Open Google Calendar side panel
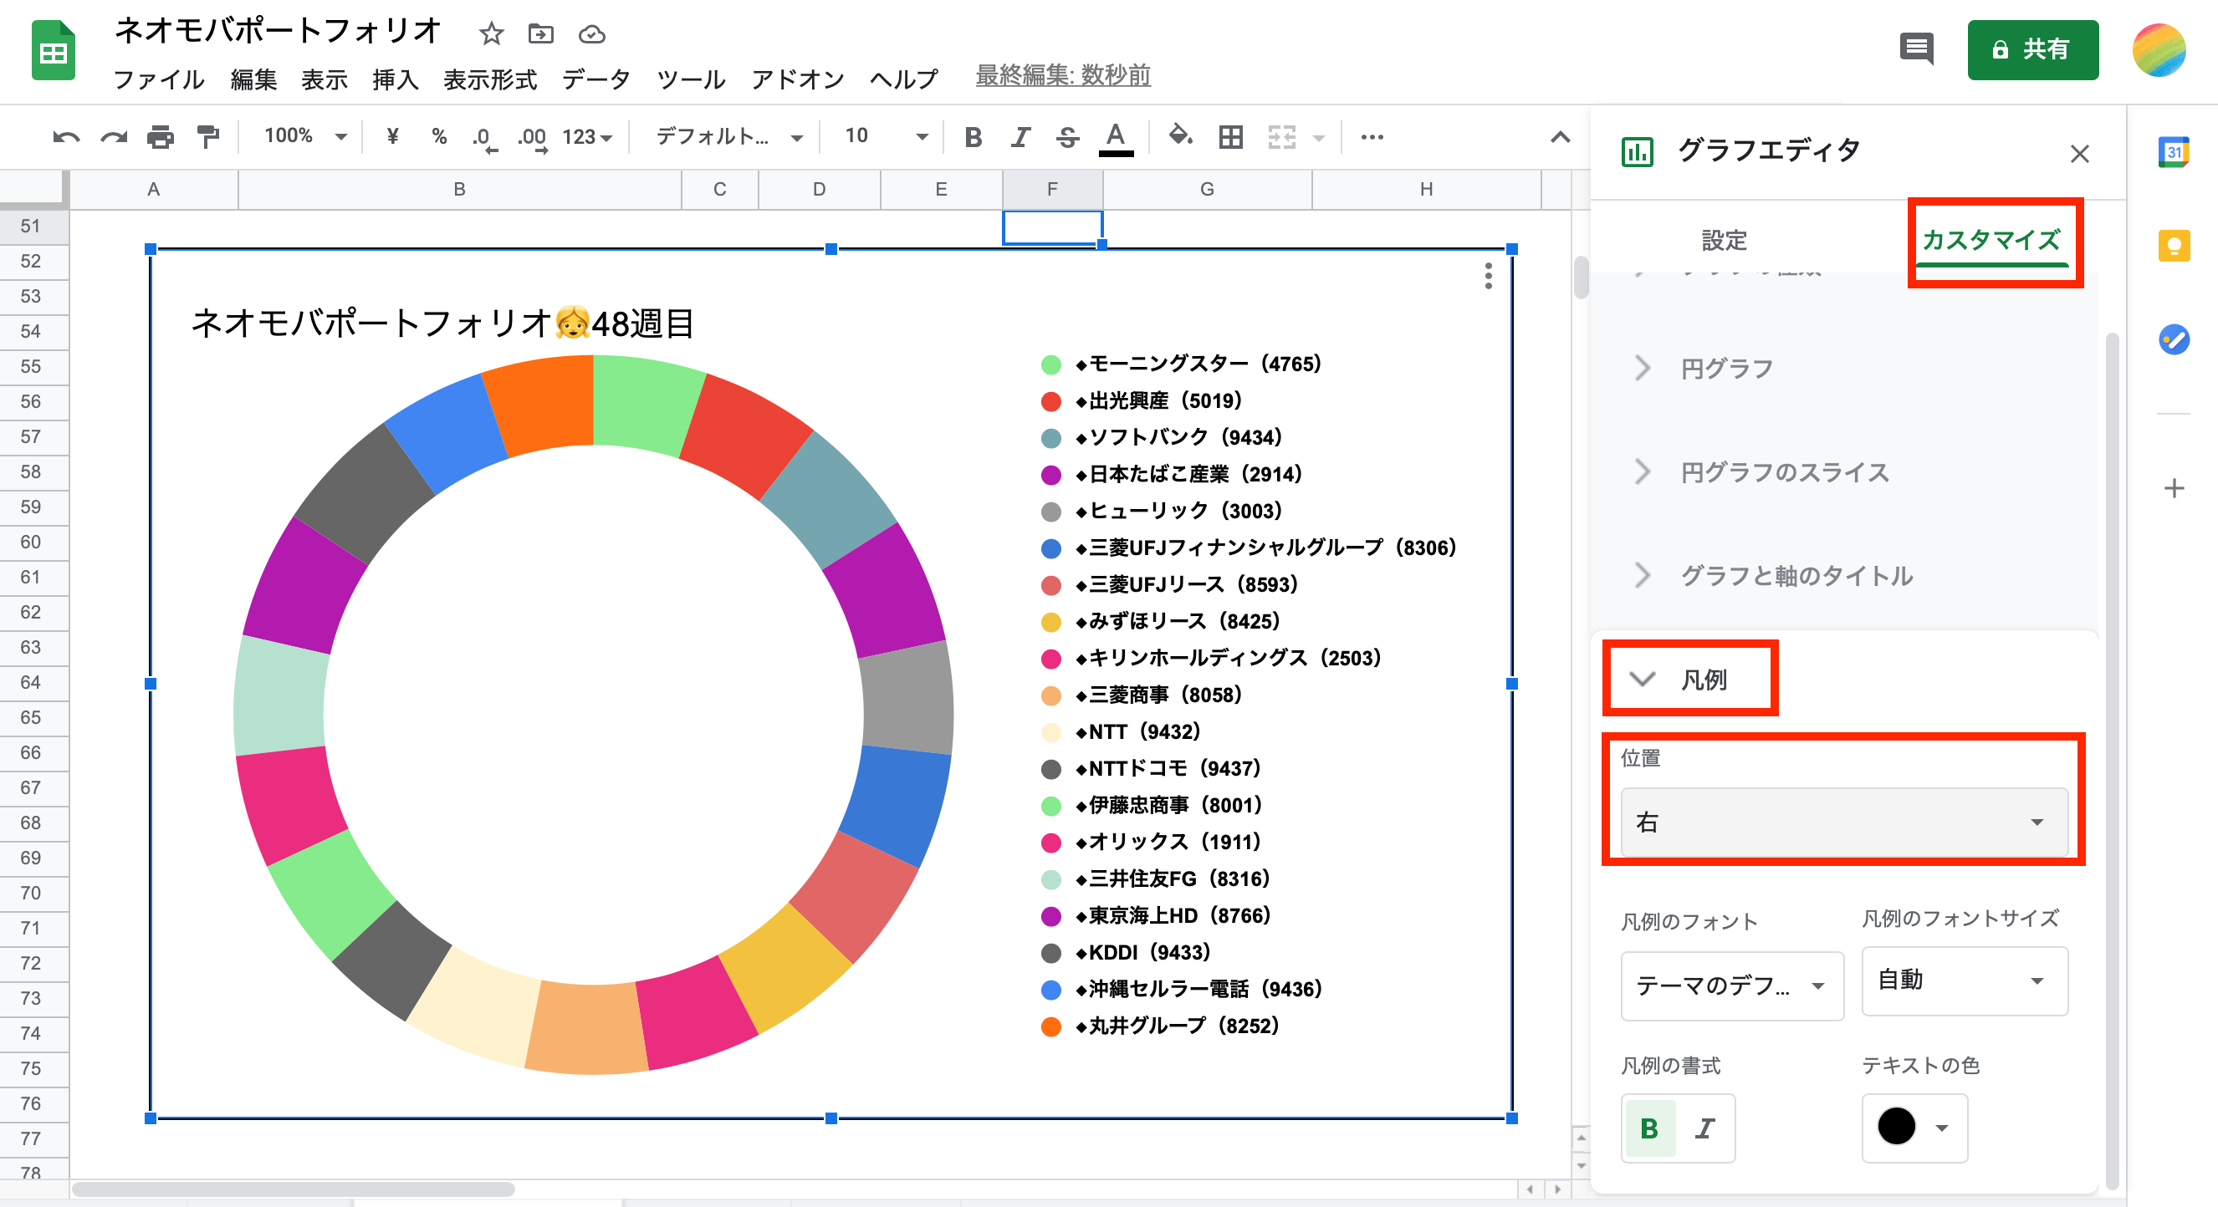 click(2174, 152)
